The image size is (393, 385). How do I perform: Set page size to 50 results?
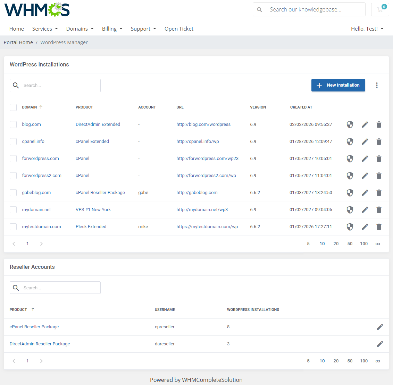click(350, 243)
